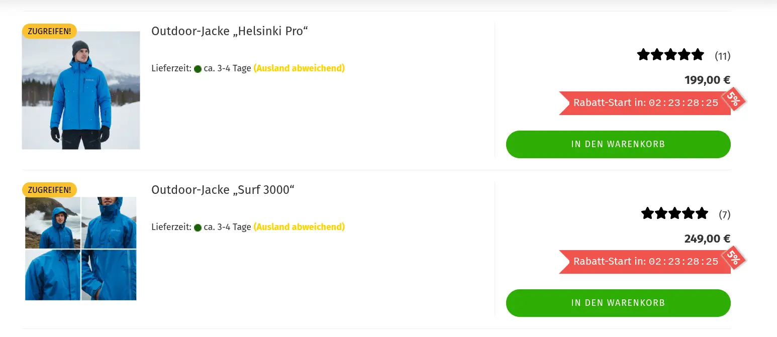The width and height of the screenshot is (777, 337).
Task: Click "Ausland abweichend" link for Helsinki Pro
Action: point(299,68)
